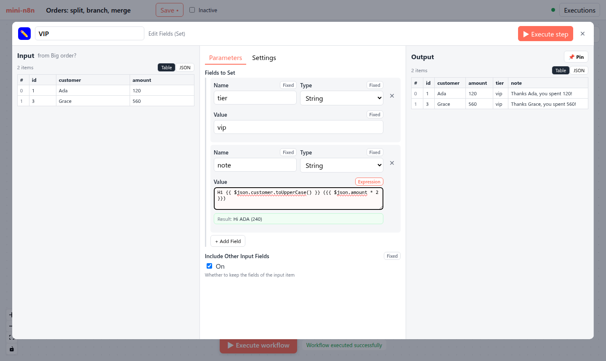Pin the output data
This screenshot has width=606, height=361.
[x=576, y=57]
